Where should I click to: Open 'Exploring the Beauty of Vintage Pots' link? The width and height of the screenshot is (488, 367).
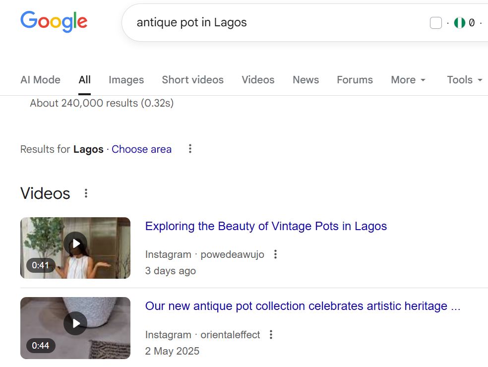pos(266,226)
